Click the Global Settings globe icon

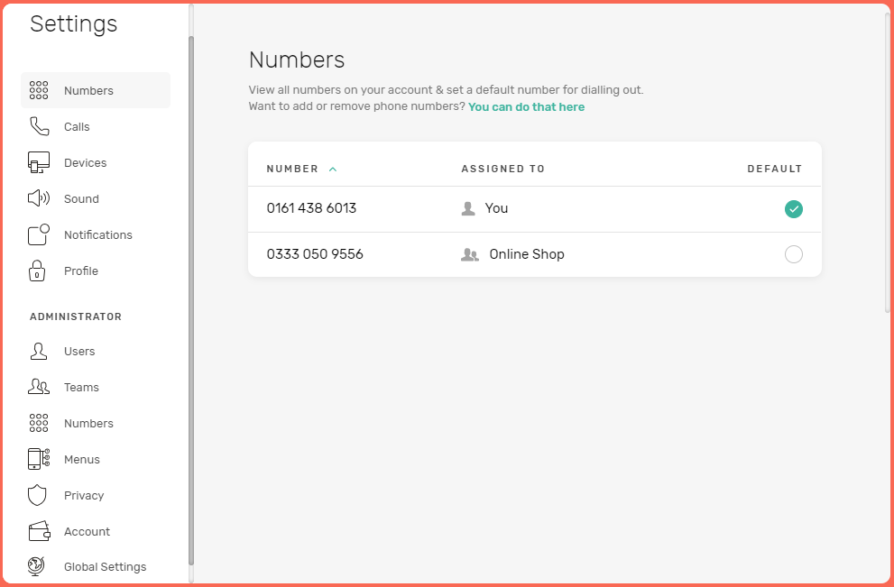point(38,566)
